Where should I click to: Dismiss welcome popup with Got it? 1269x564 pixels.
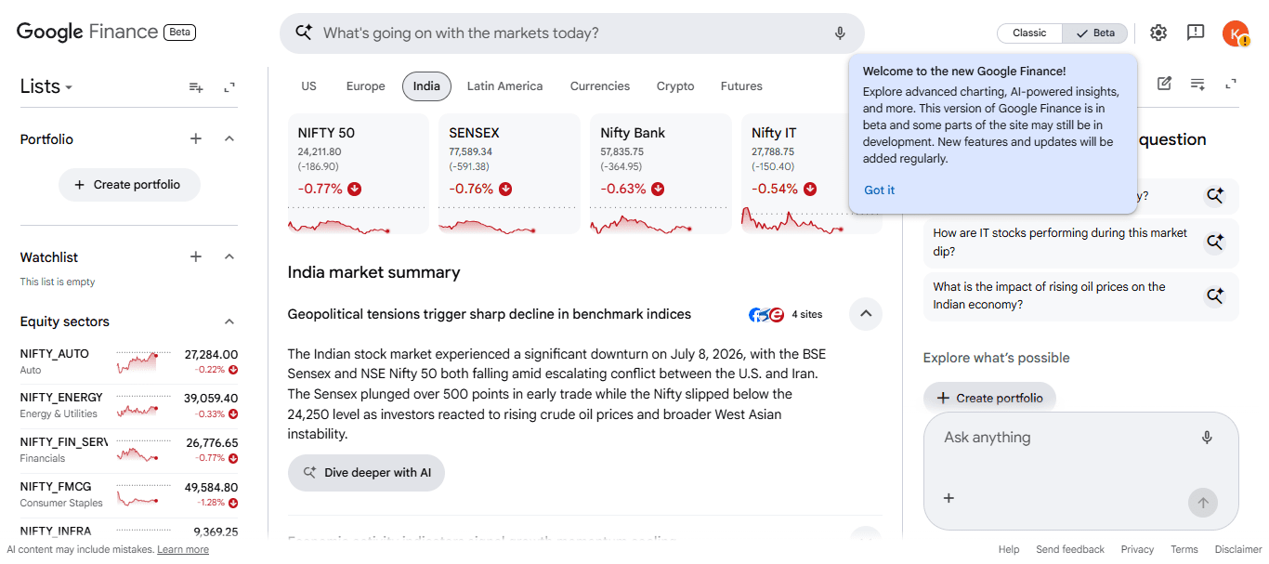tap(879, 190)
